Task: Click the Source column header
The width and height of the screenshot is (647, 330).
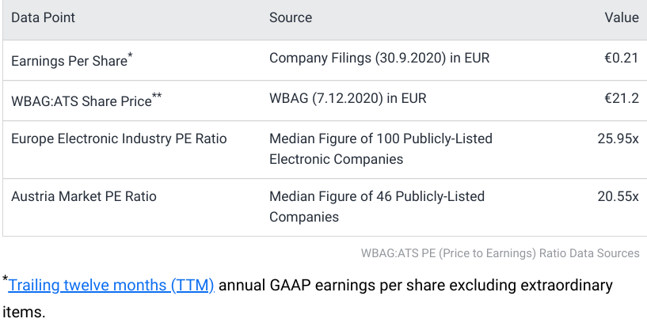Action: pos(291,17)
